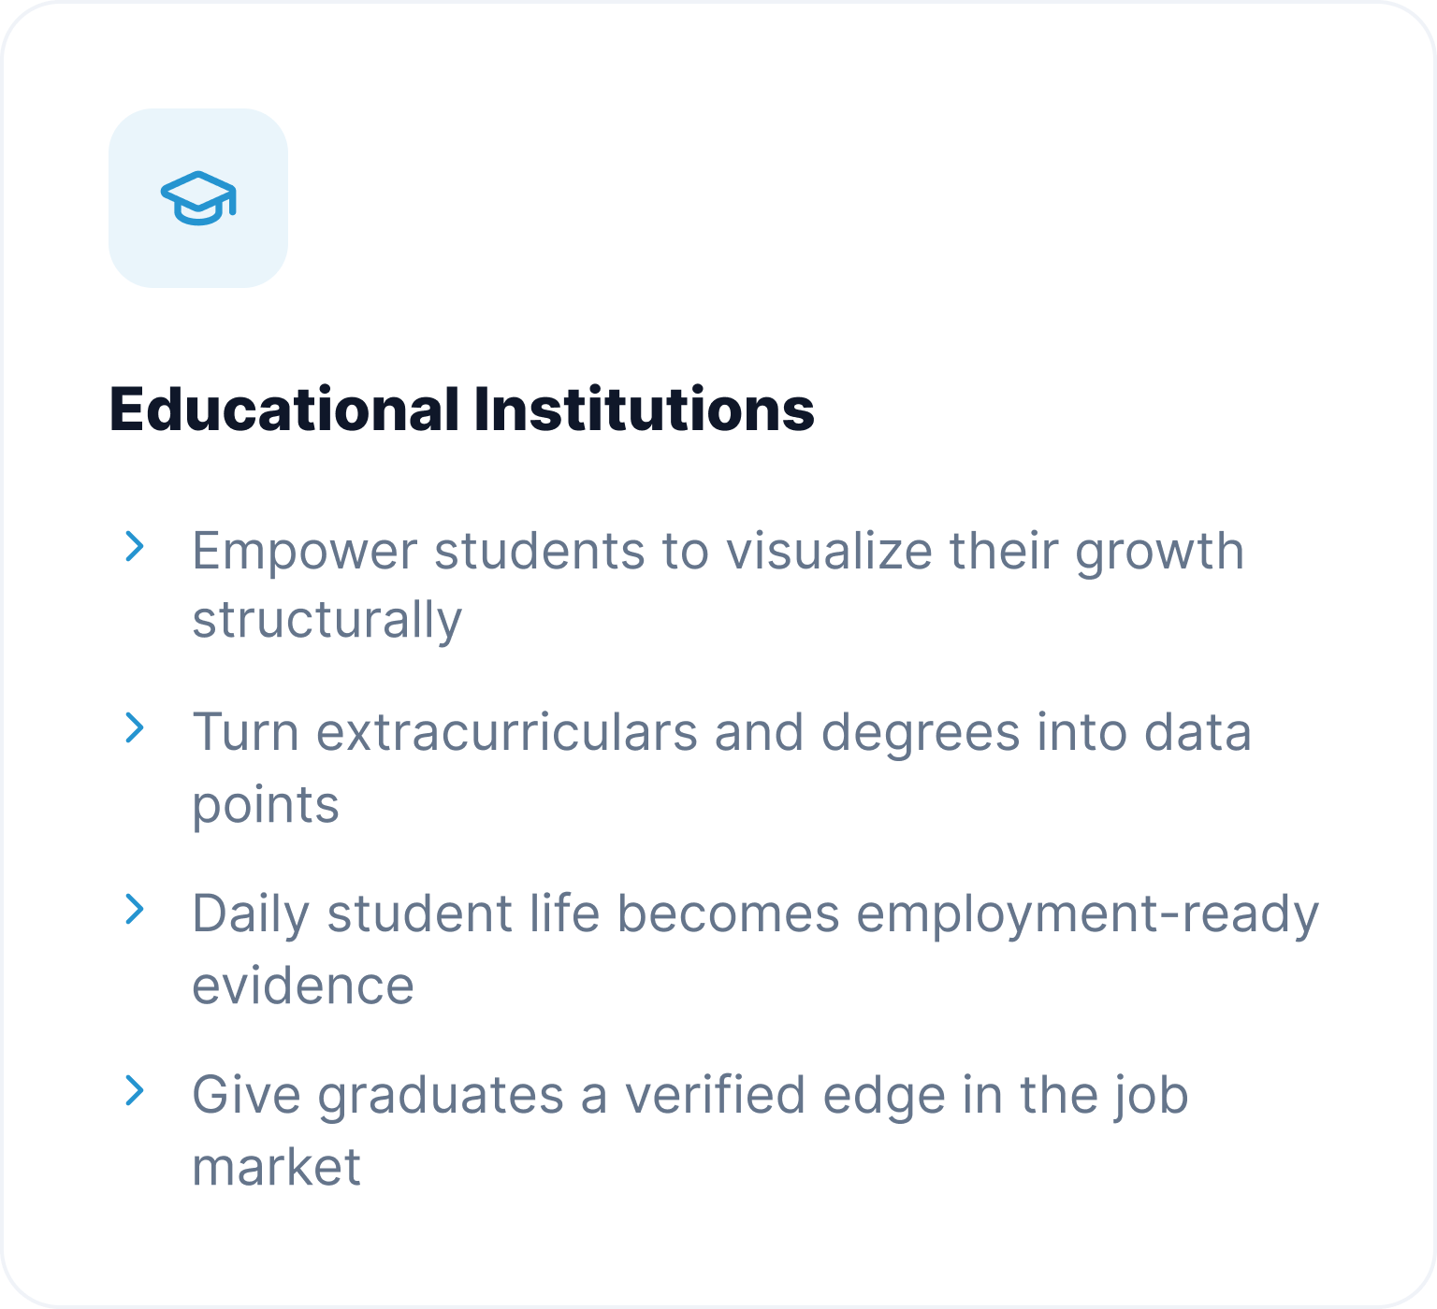The width and height of the screenshot is (1437, 1309).
Task: Click the word "points" in second bullet
Action: [266, 806]
